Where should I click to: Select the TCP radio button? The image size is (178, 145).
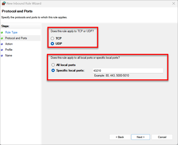point(53,38)
